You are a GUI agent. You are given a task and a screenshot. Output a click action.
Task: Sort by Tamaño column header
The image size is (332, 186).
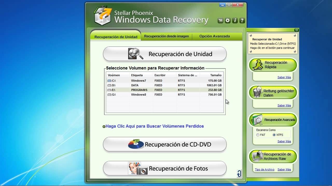pyautogui.click(x=211, y=75)
